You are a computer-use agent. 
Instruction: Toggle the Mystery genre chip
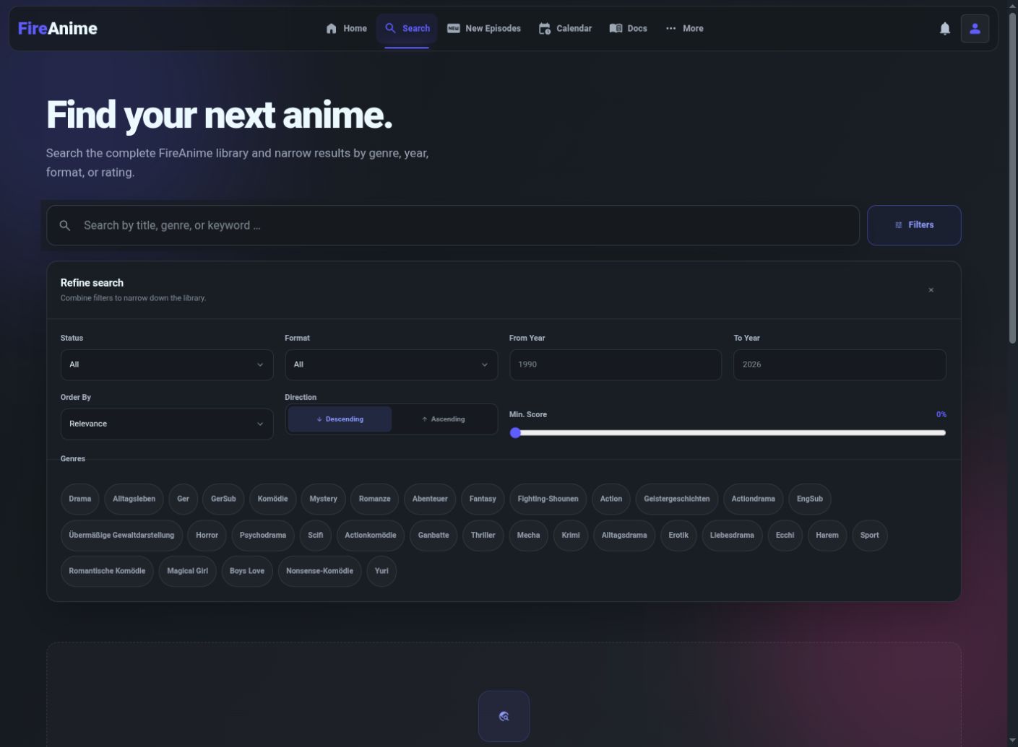(x=323, y=499)
